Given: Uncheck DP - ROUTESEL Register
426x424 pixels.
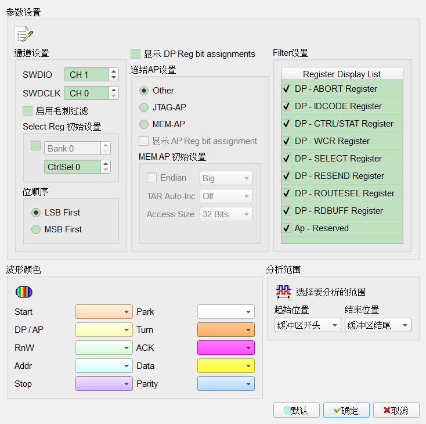Looking at the screenshot, I should [286, 193].
